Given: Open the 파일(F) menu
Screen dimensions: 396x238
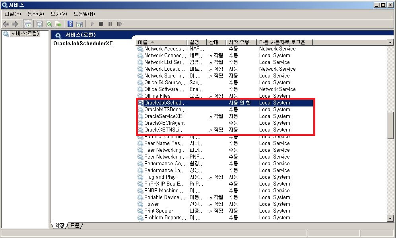Looking at the screenshot, I should [13, 14].
